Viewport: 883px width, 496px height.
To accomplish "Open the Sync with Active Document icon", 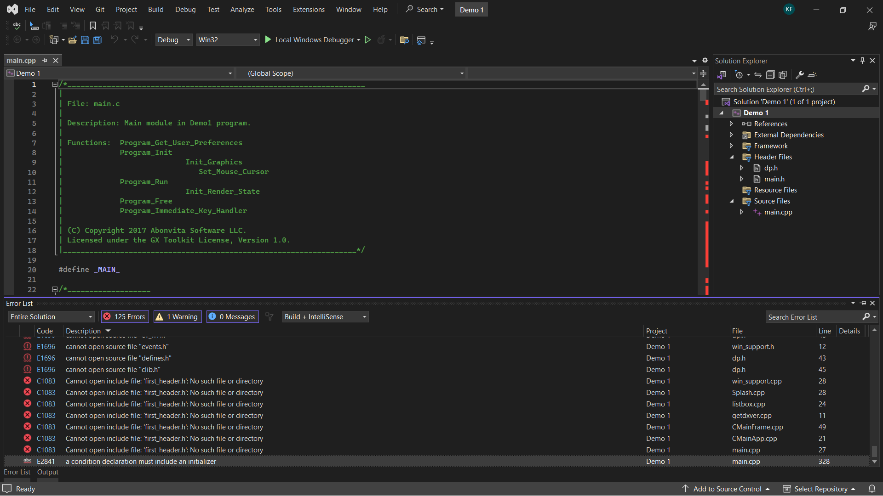I will [x=758, y=74].
